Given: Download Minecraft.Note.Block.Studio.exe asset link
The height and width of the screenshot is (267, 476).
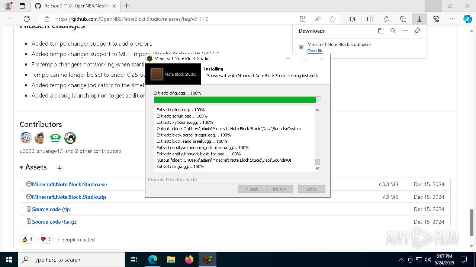Looking at the screenshot, I should click(69, 184).
